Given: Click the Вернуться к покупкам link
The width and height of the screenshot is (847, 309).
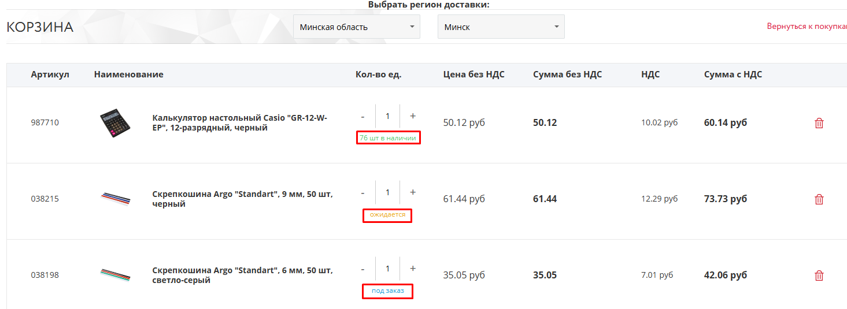Looking at the screenshot, I should [x=807, y=27].
